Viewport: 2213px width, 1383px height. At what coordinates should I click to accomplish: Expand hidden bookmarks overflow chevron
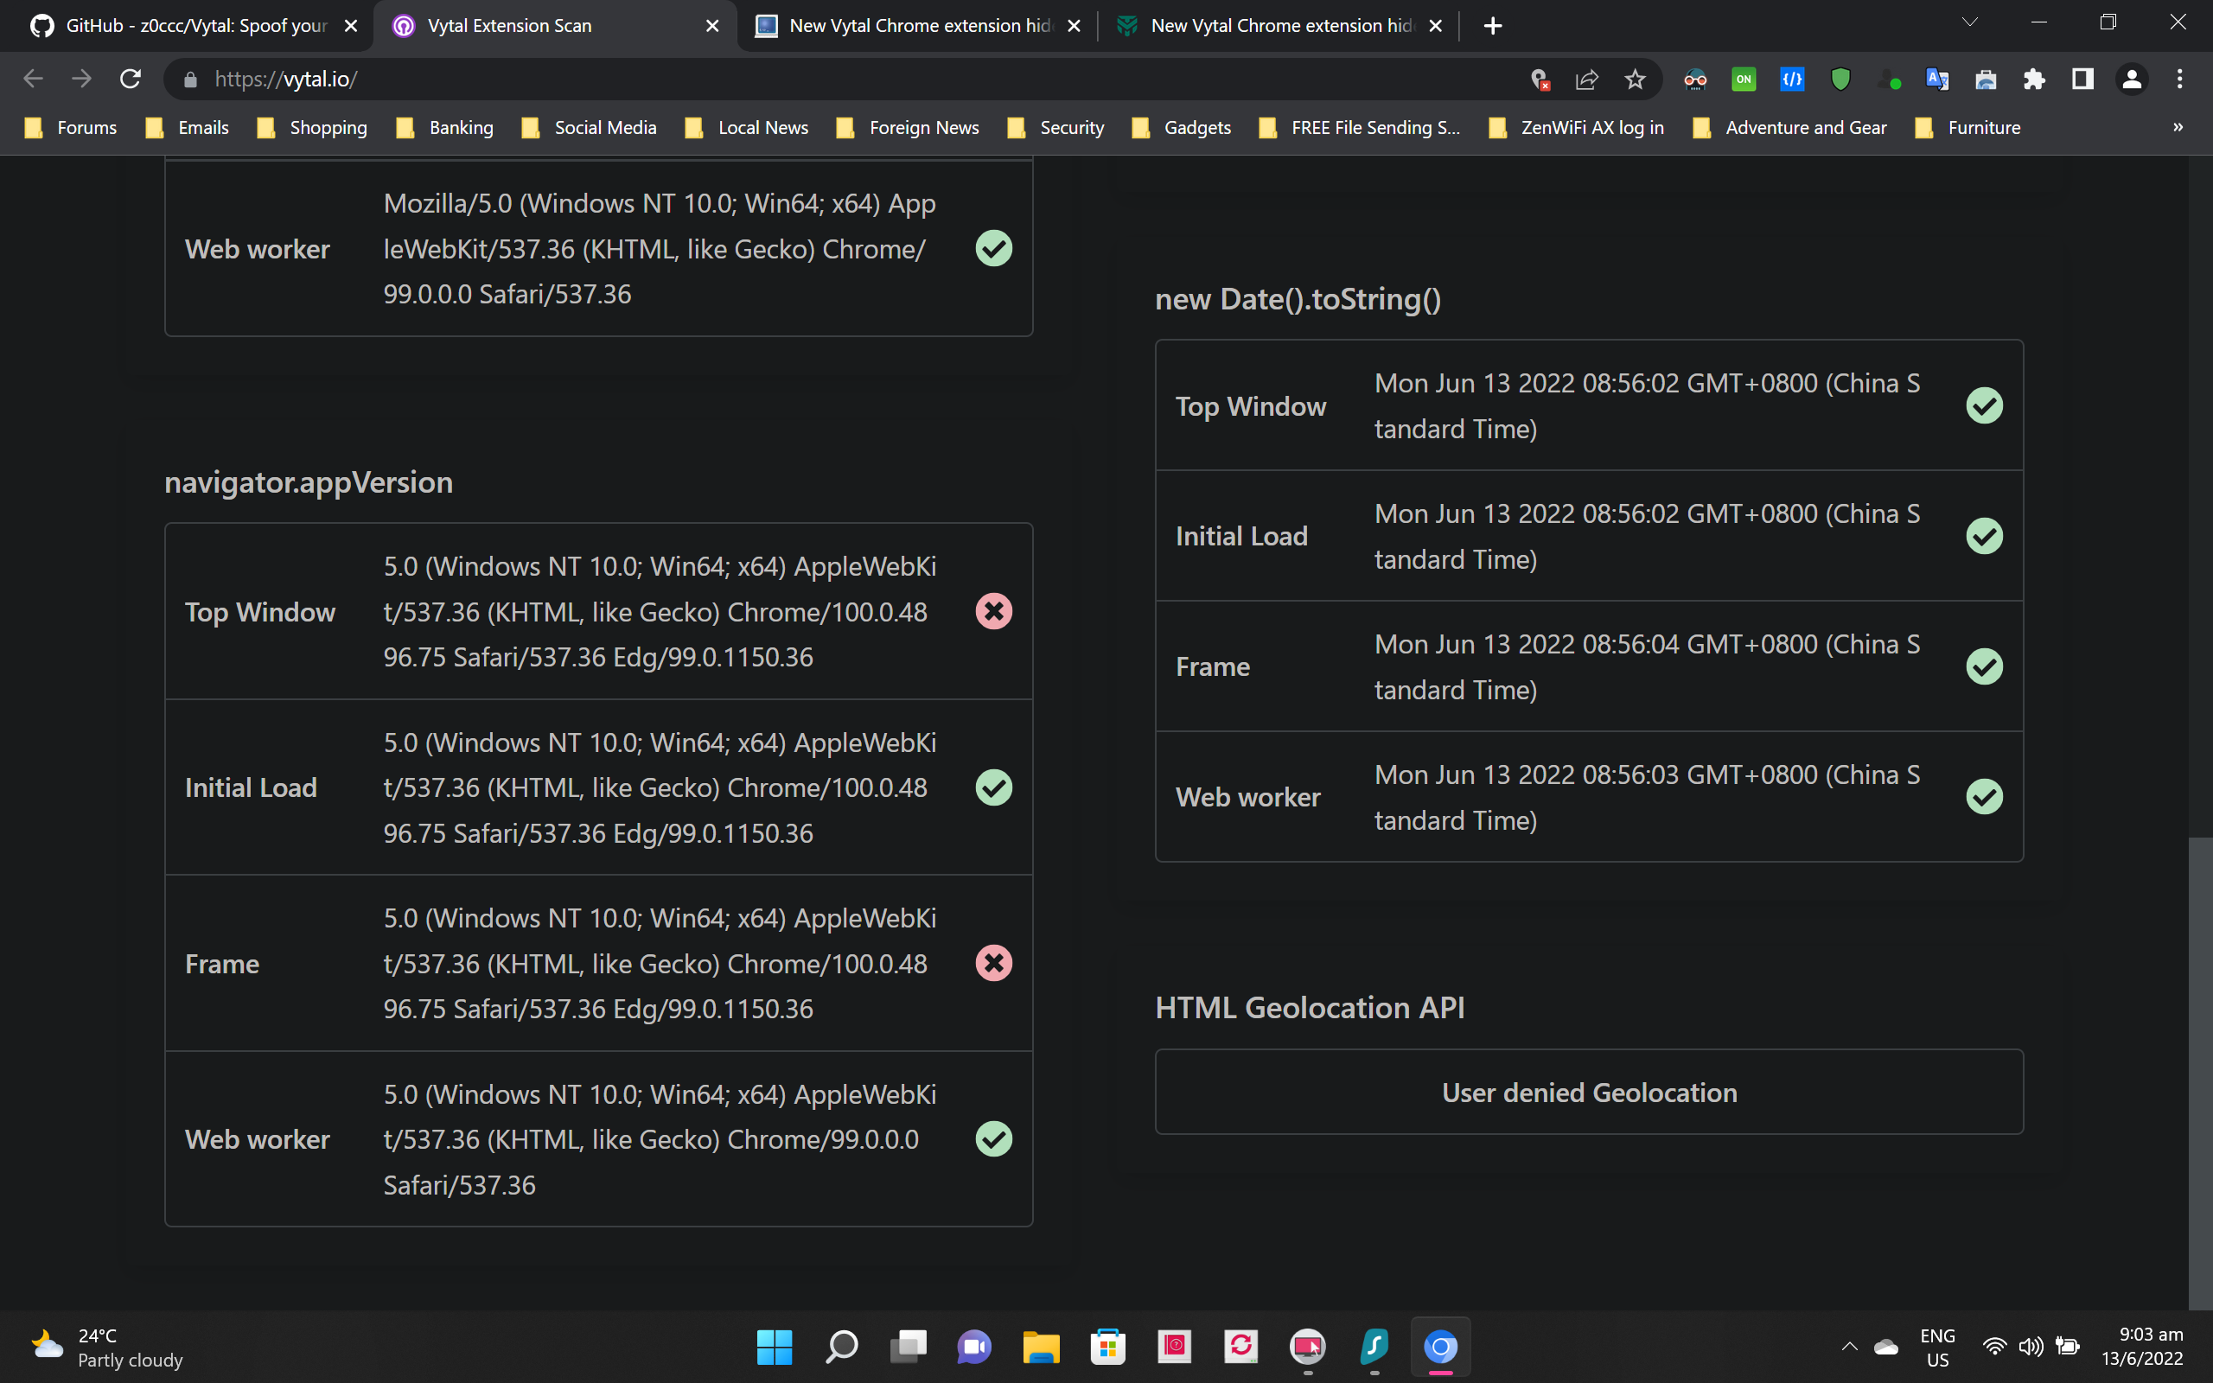(2178, 127)
